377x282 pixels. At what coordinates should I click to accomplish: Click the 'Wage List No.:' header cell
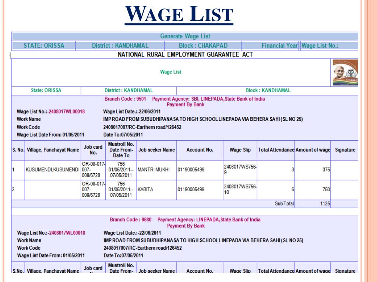pos(330,46)
